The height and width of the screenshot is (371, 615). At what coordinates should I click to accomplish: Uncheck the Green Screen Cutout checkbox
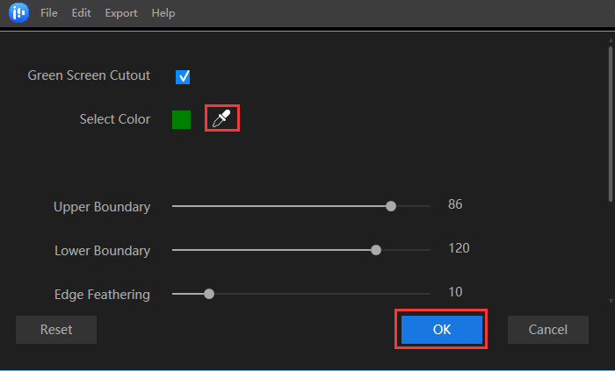(x=183, y=76)
